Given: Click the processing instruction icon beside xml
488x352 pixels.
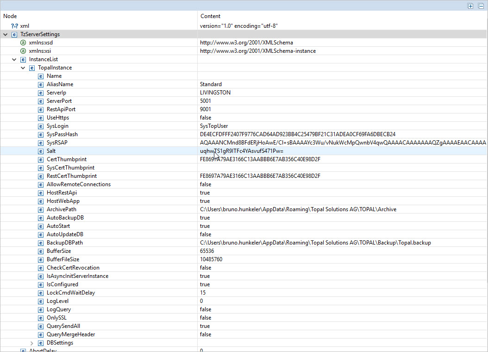Looking at the screenshot, I should [x=14, y=26].
